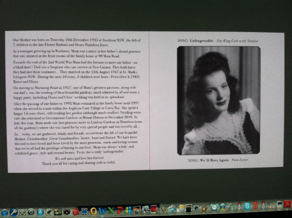Screen dimensions: 292x218
Task: Click the woman's portrait photo in document
Action: 219,101
